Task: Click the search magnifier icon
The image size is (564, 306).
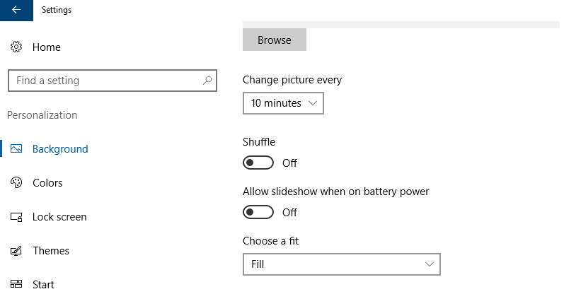Action: tap(207, 81)
